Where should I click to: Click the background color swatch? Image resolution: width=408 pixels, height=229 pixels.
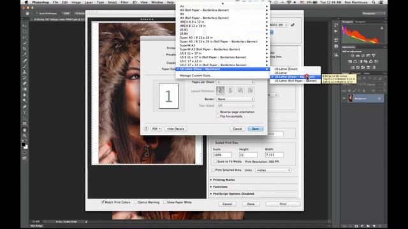[x=25, y=147]
